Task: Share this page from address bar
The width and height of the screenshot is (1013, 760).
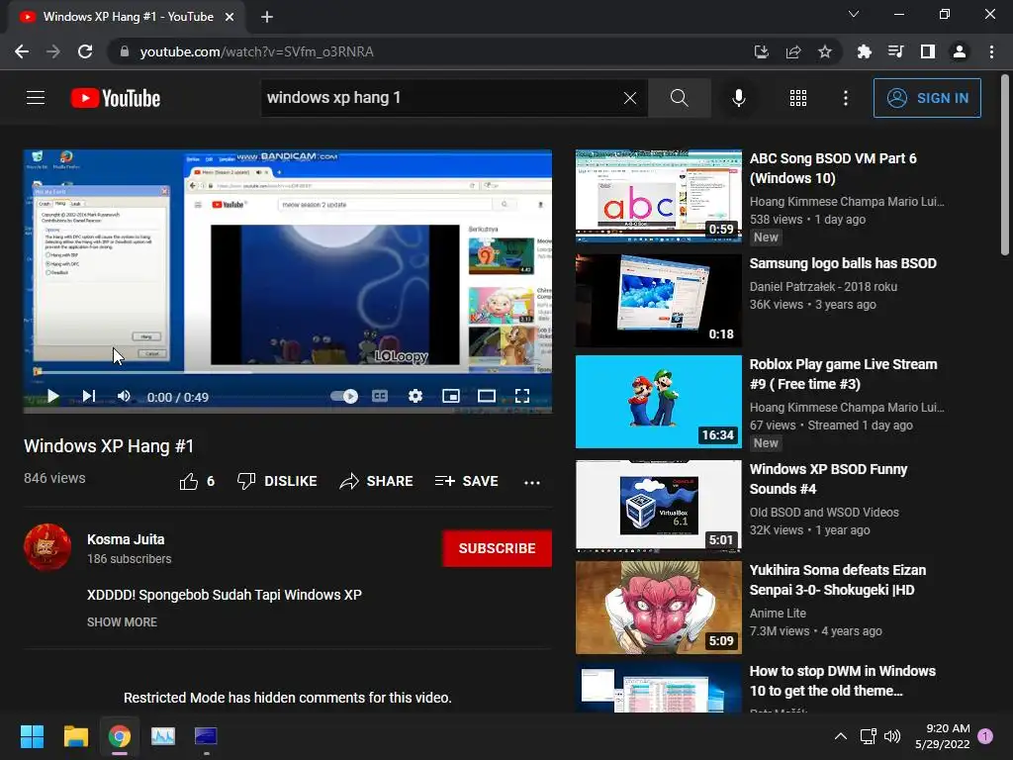Action: coord(793,51)
